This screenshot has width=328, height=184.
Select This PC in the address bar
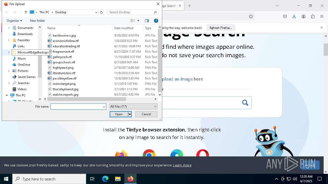[44, 12]
